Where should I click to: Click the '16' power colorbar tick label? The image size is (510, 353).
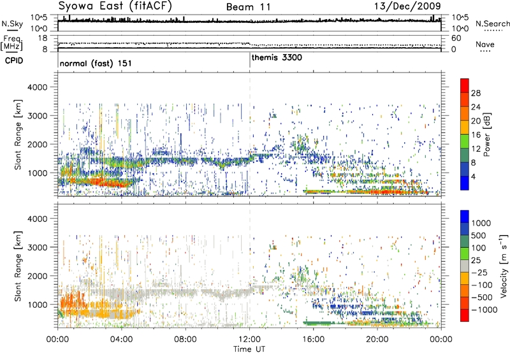(x=476, y=135)
